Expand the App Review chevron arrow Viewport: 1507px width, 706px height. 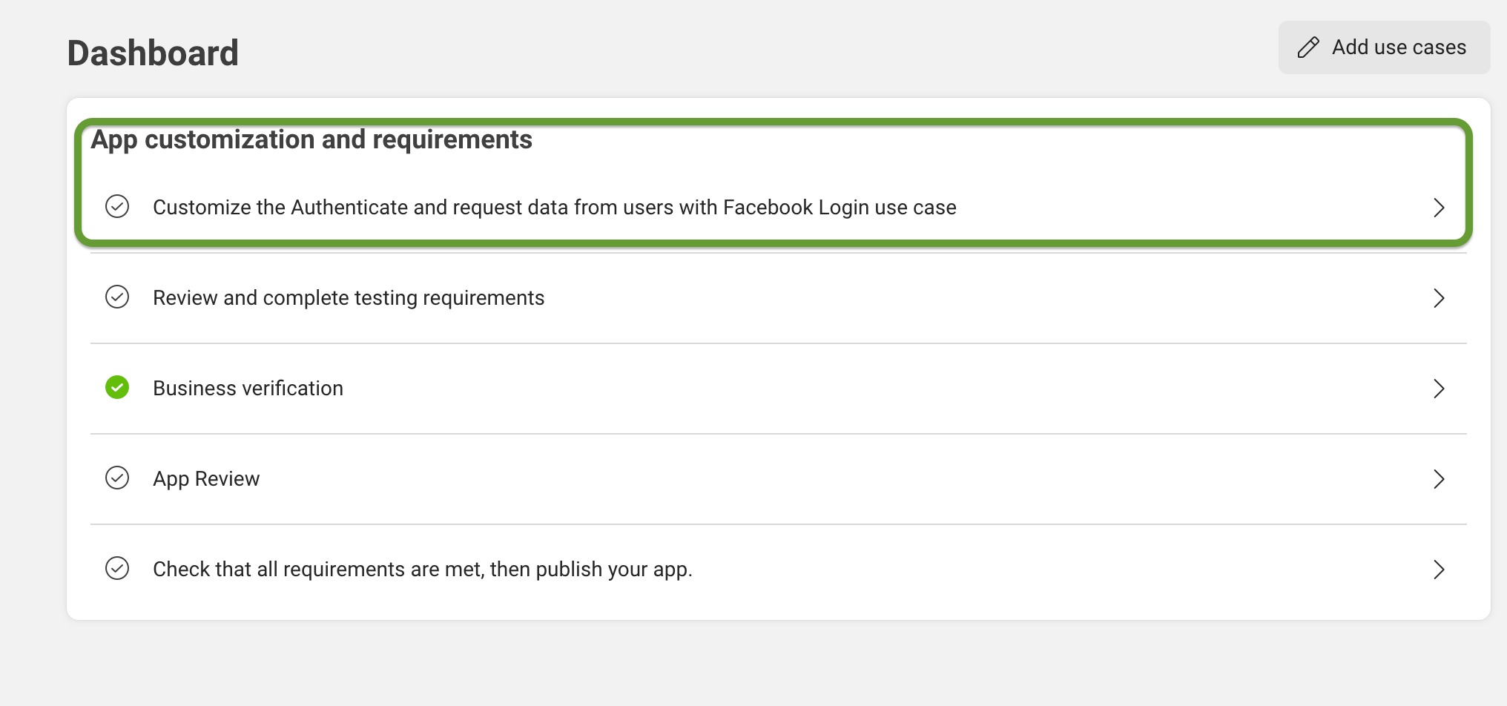(x=1439, y=479)
